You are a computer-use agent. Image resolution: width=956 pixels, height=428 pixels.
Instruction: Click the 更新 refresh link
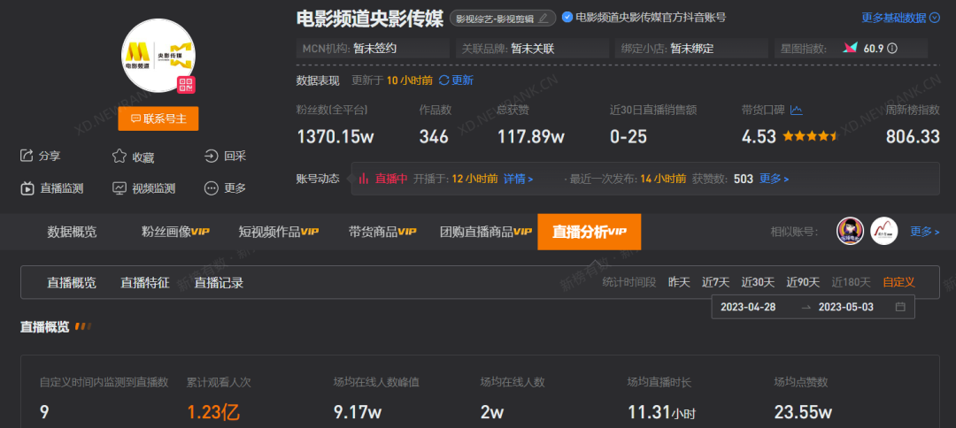click(456, 80)
